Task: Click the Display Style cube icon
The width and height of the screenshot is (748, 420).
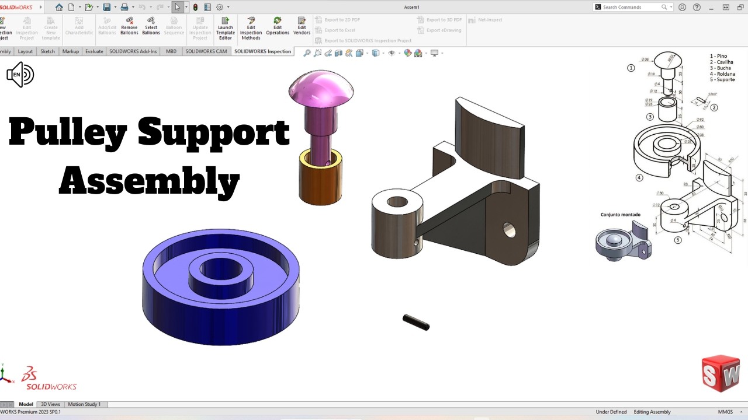Action: tap(375, 53)
